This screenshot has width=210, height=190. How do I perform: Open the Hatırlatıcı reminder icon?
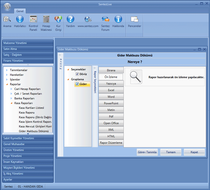click(20, 21)
